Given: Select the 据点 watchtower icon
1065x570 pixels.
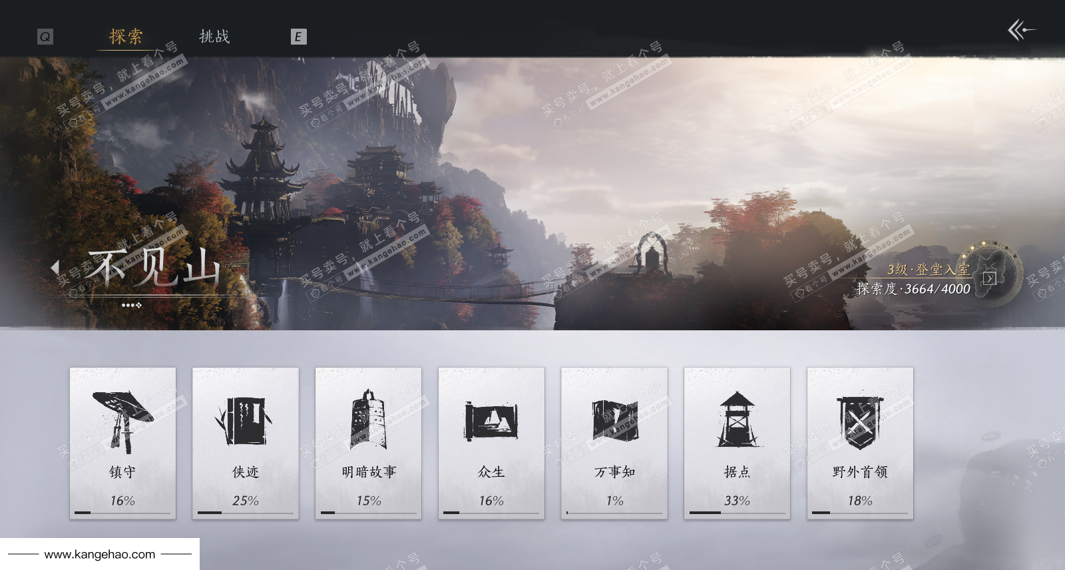Looking at the screenshot, I should [737, 420].
